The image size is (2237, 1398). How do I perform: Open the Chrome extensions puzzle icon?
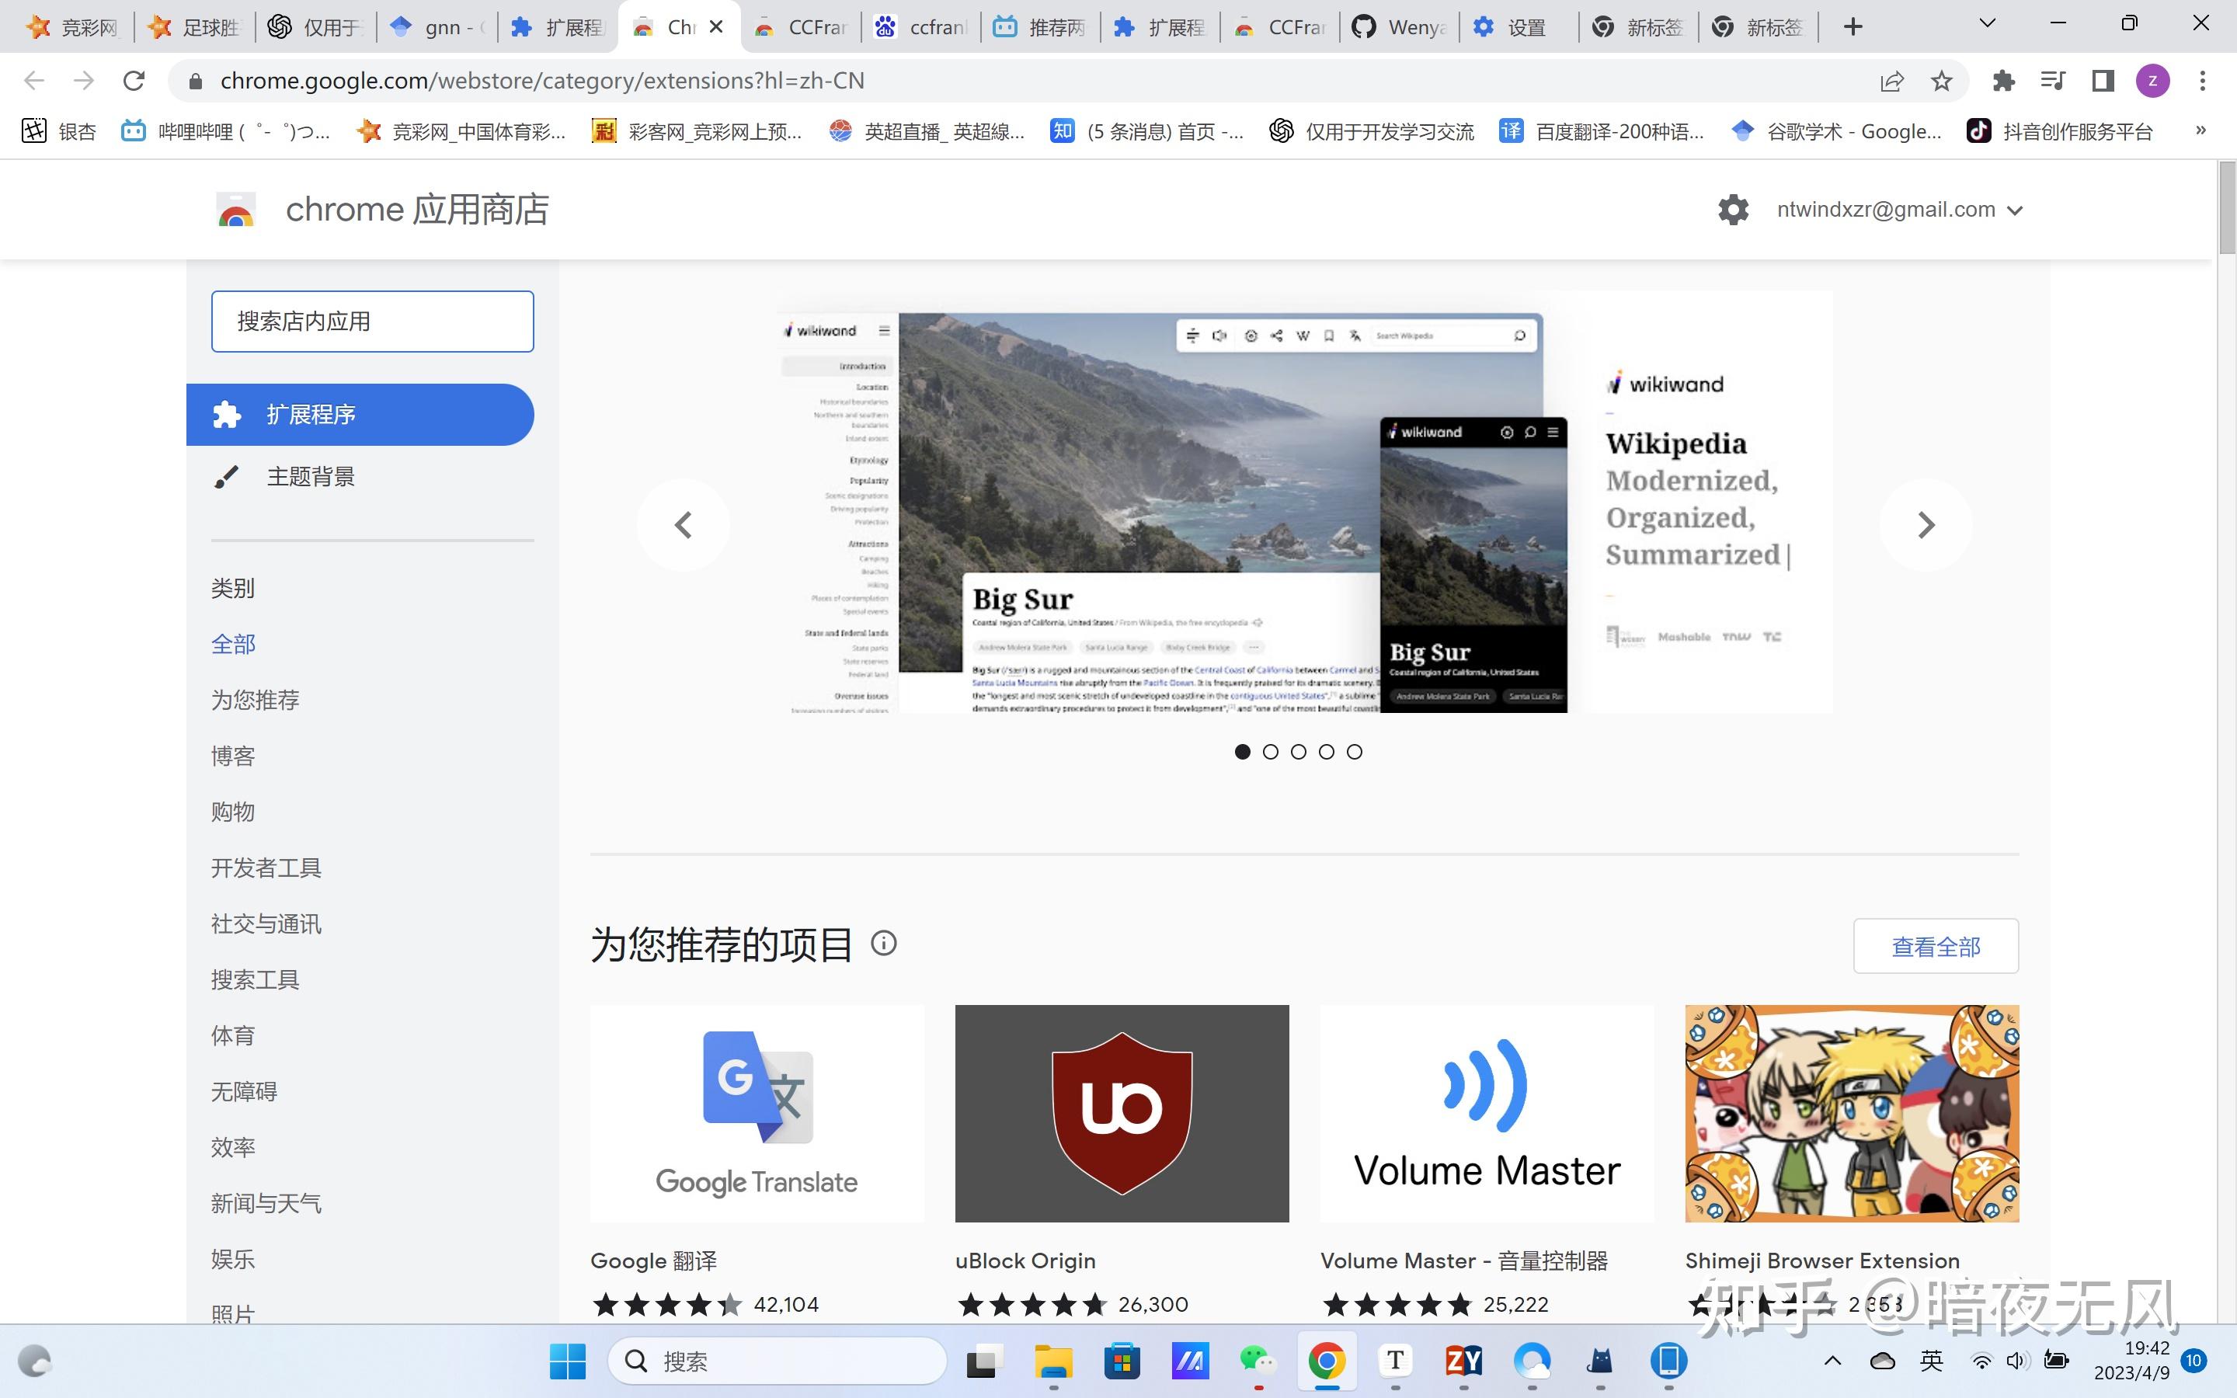pos(2003,82)
